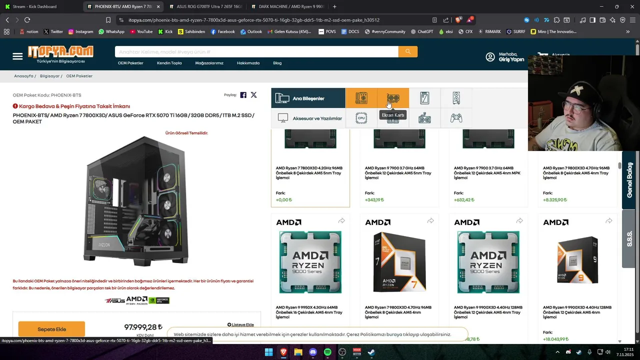This screenshot has width=640, height=360.
Task: Click the share arrow on Ryzen 7 9800X3D boxed card
Action: click(430, 221)
